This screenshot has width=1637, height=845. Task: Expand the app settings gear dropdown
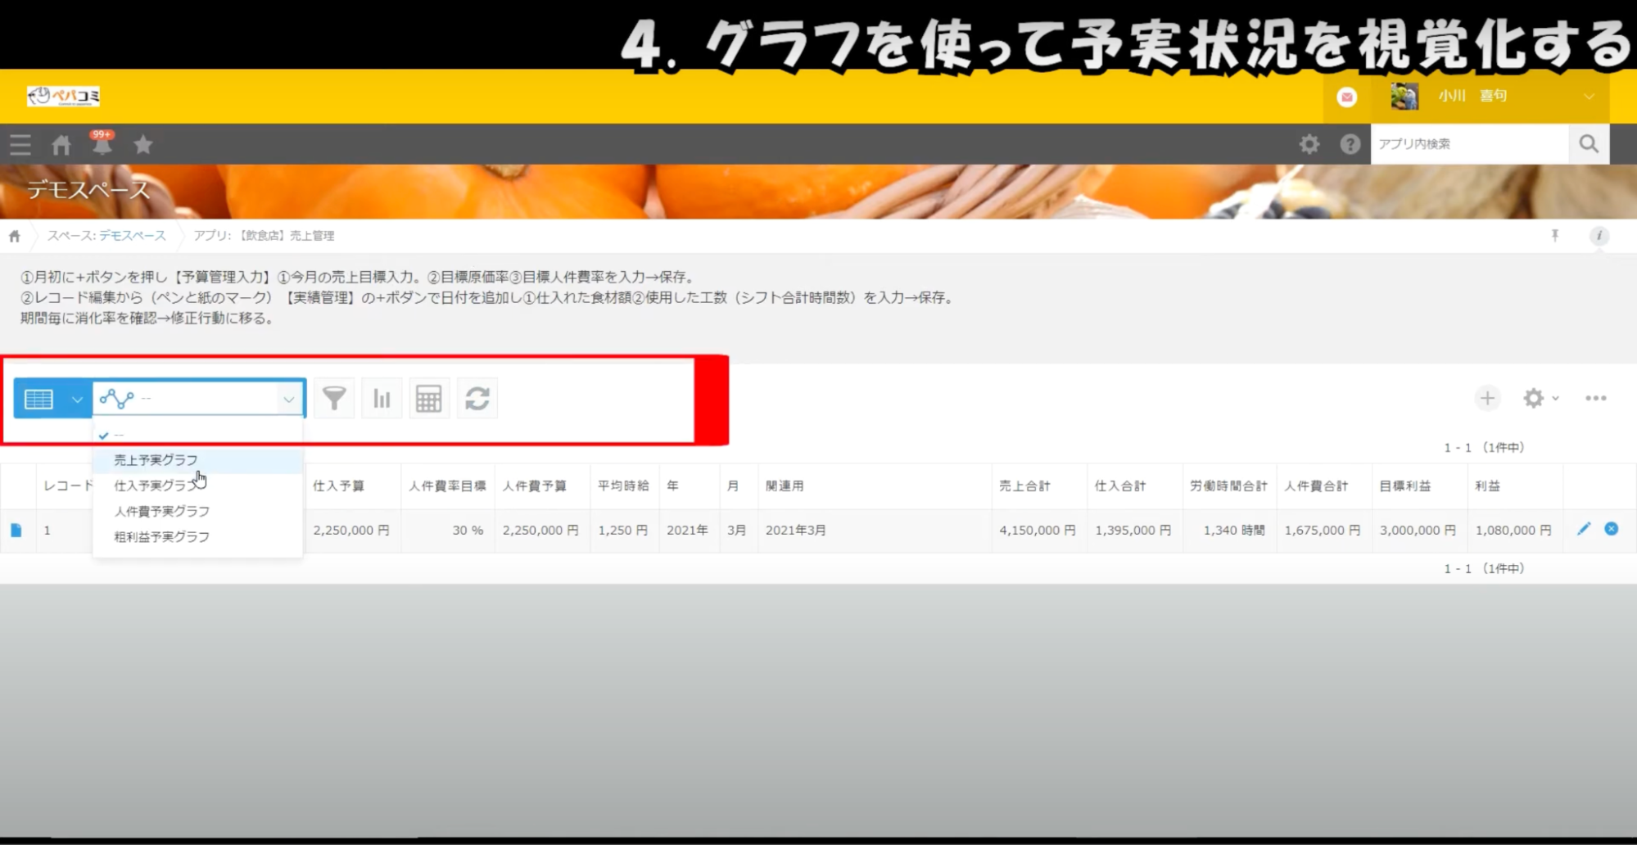click(x=1540, y=399)
